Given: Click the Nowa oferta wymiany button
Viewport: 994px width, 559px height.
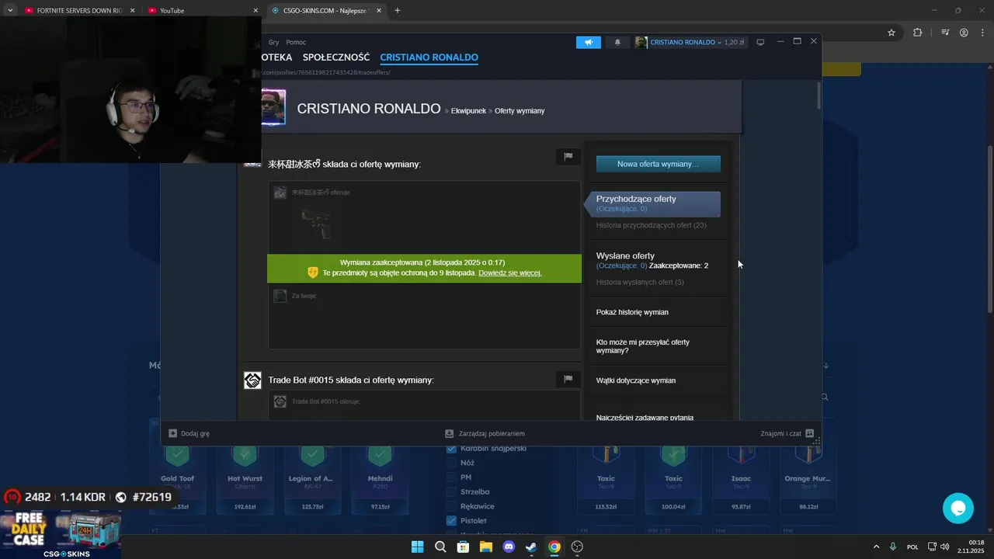Looking at the screenshot, I should click(658, 164).
